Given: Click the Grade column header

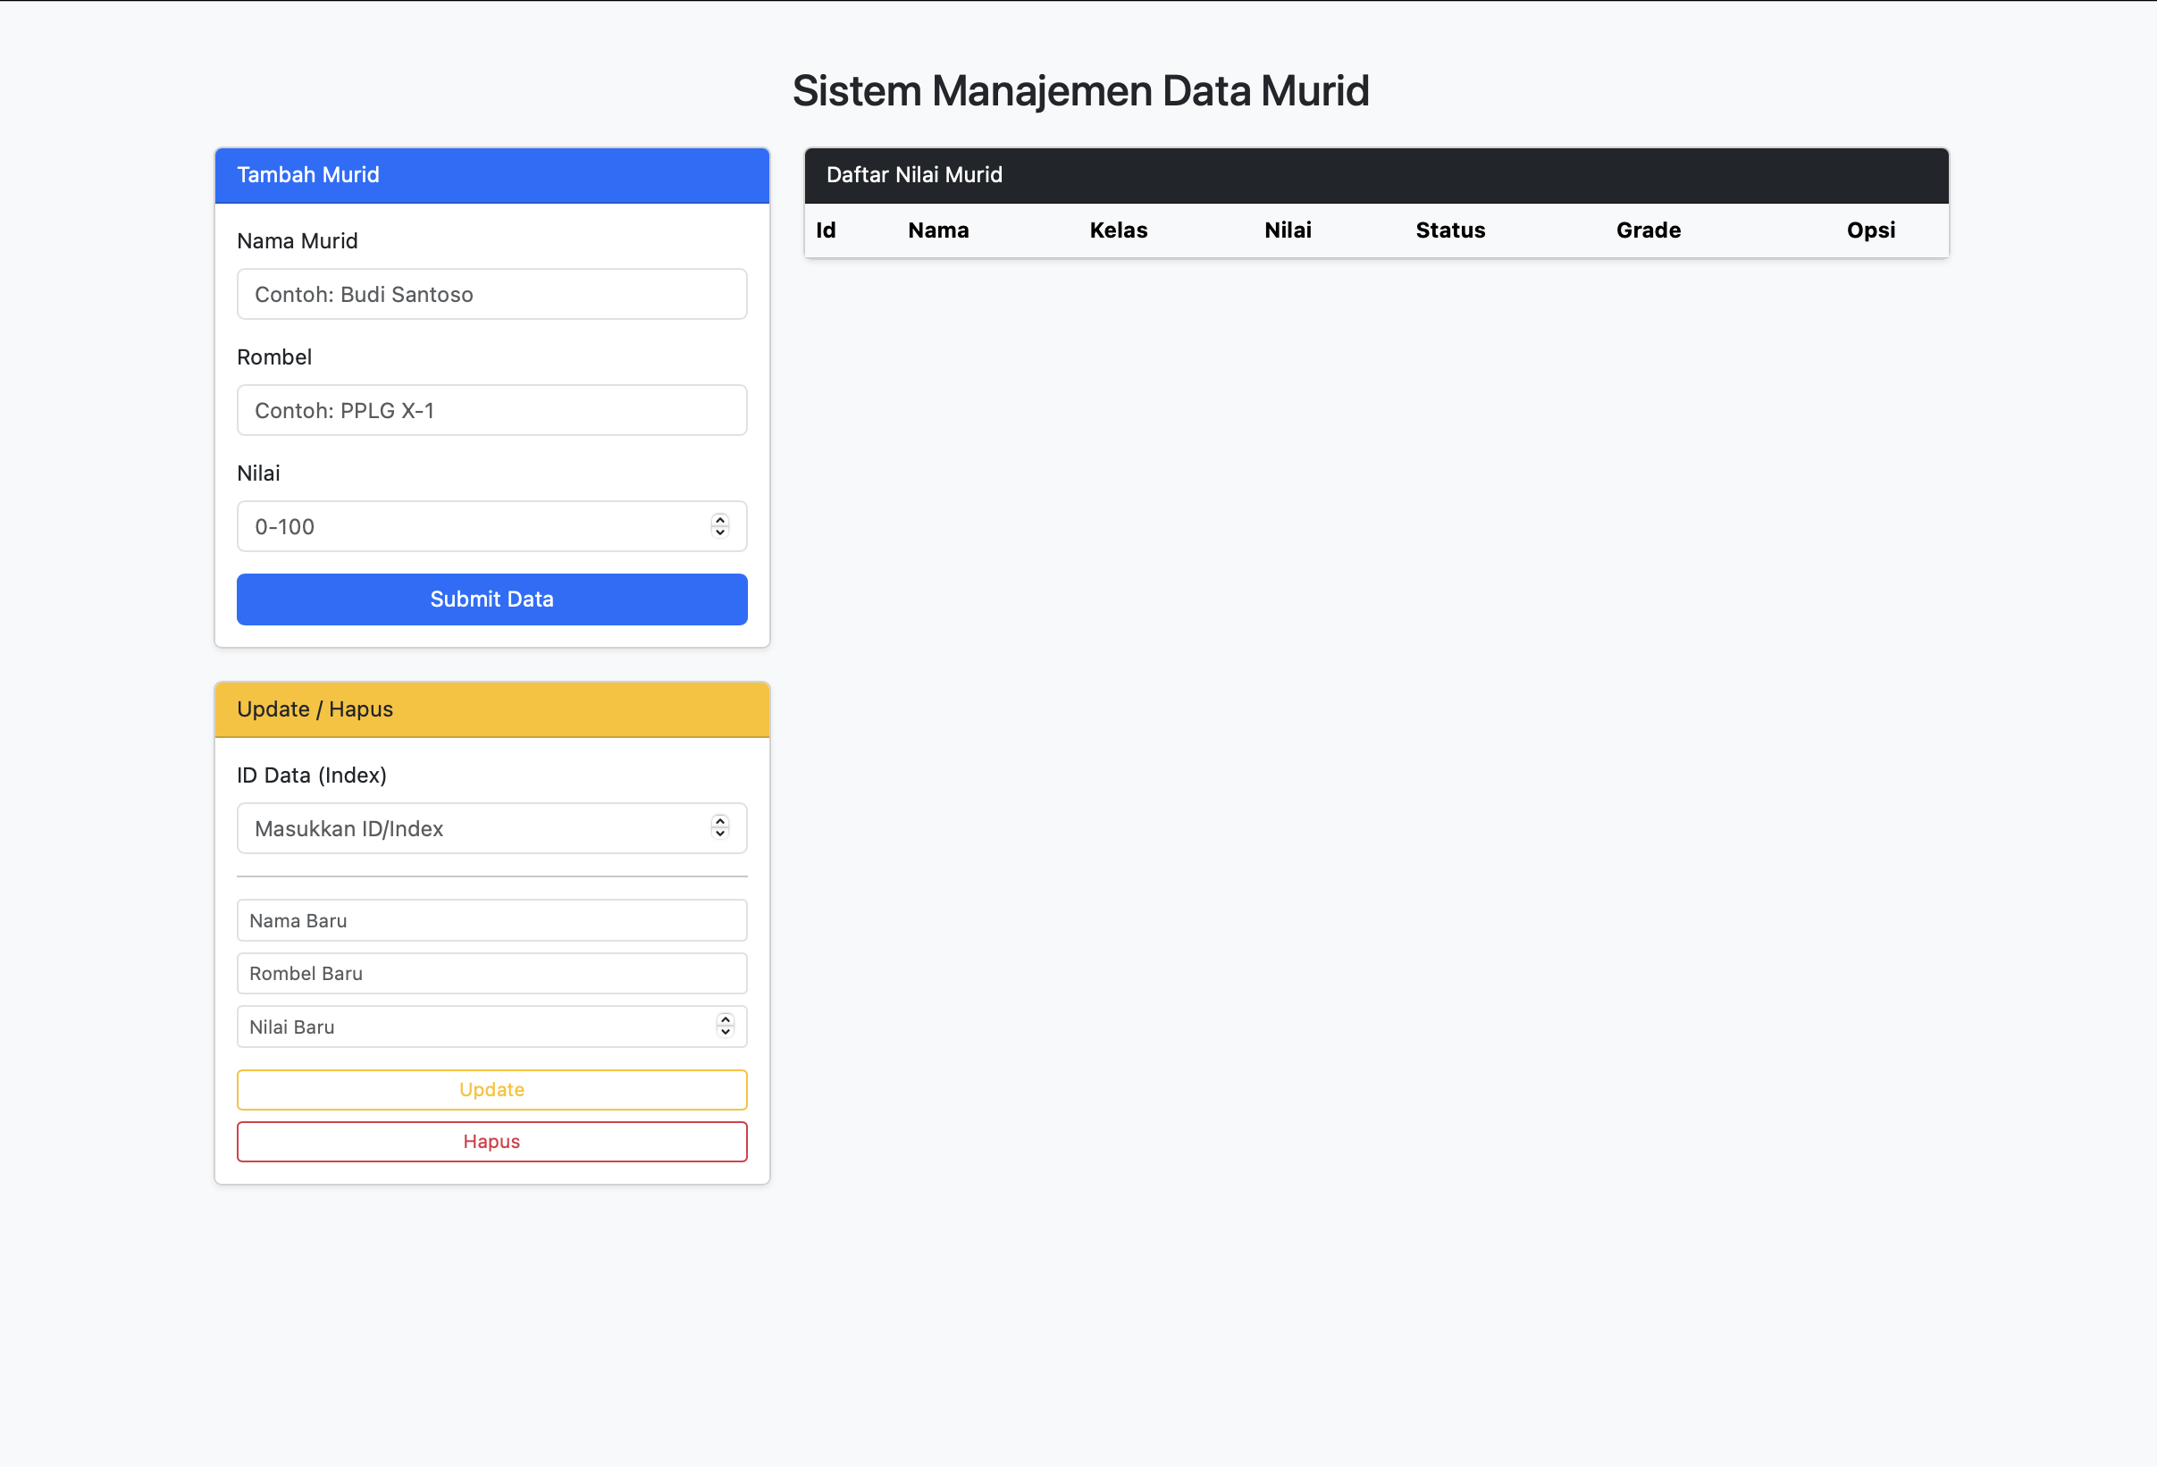Looking at the screenshot, I should tap(1649, 231).
